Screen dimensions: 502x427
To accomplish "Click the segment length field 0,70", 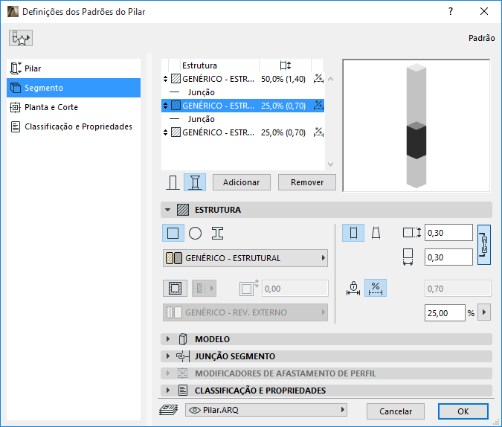I will [x=458, y=289].
